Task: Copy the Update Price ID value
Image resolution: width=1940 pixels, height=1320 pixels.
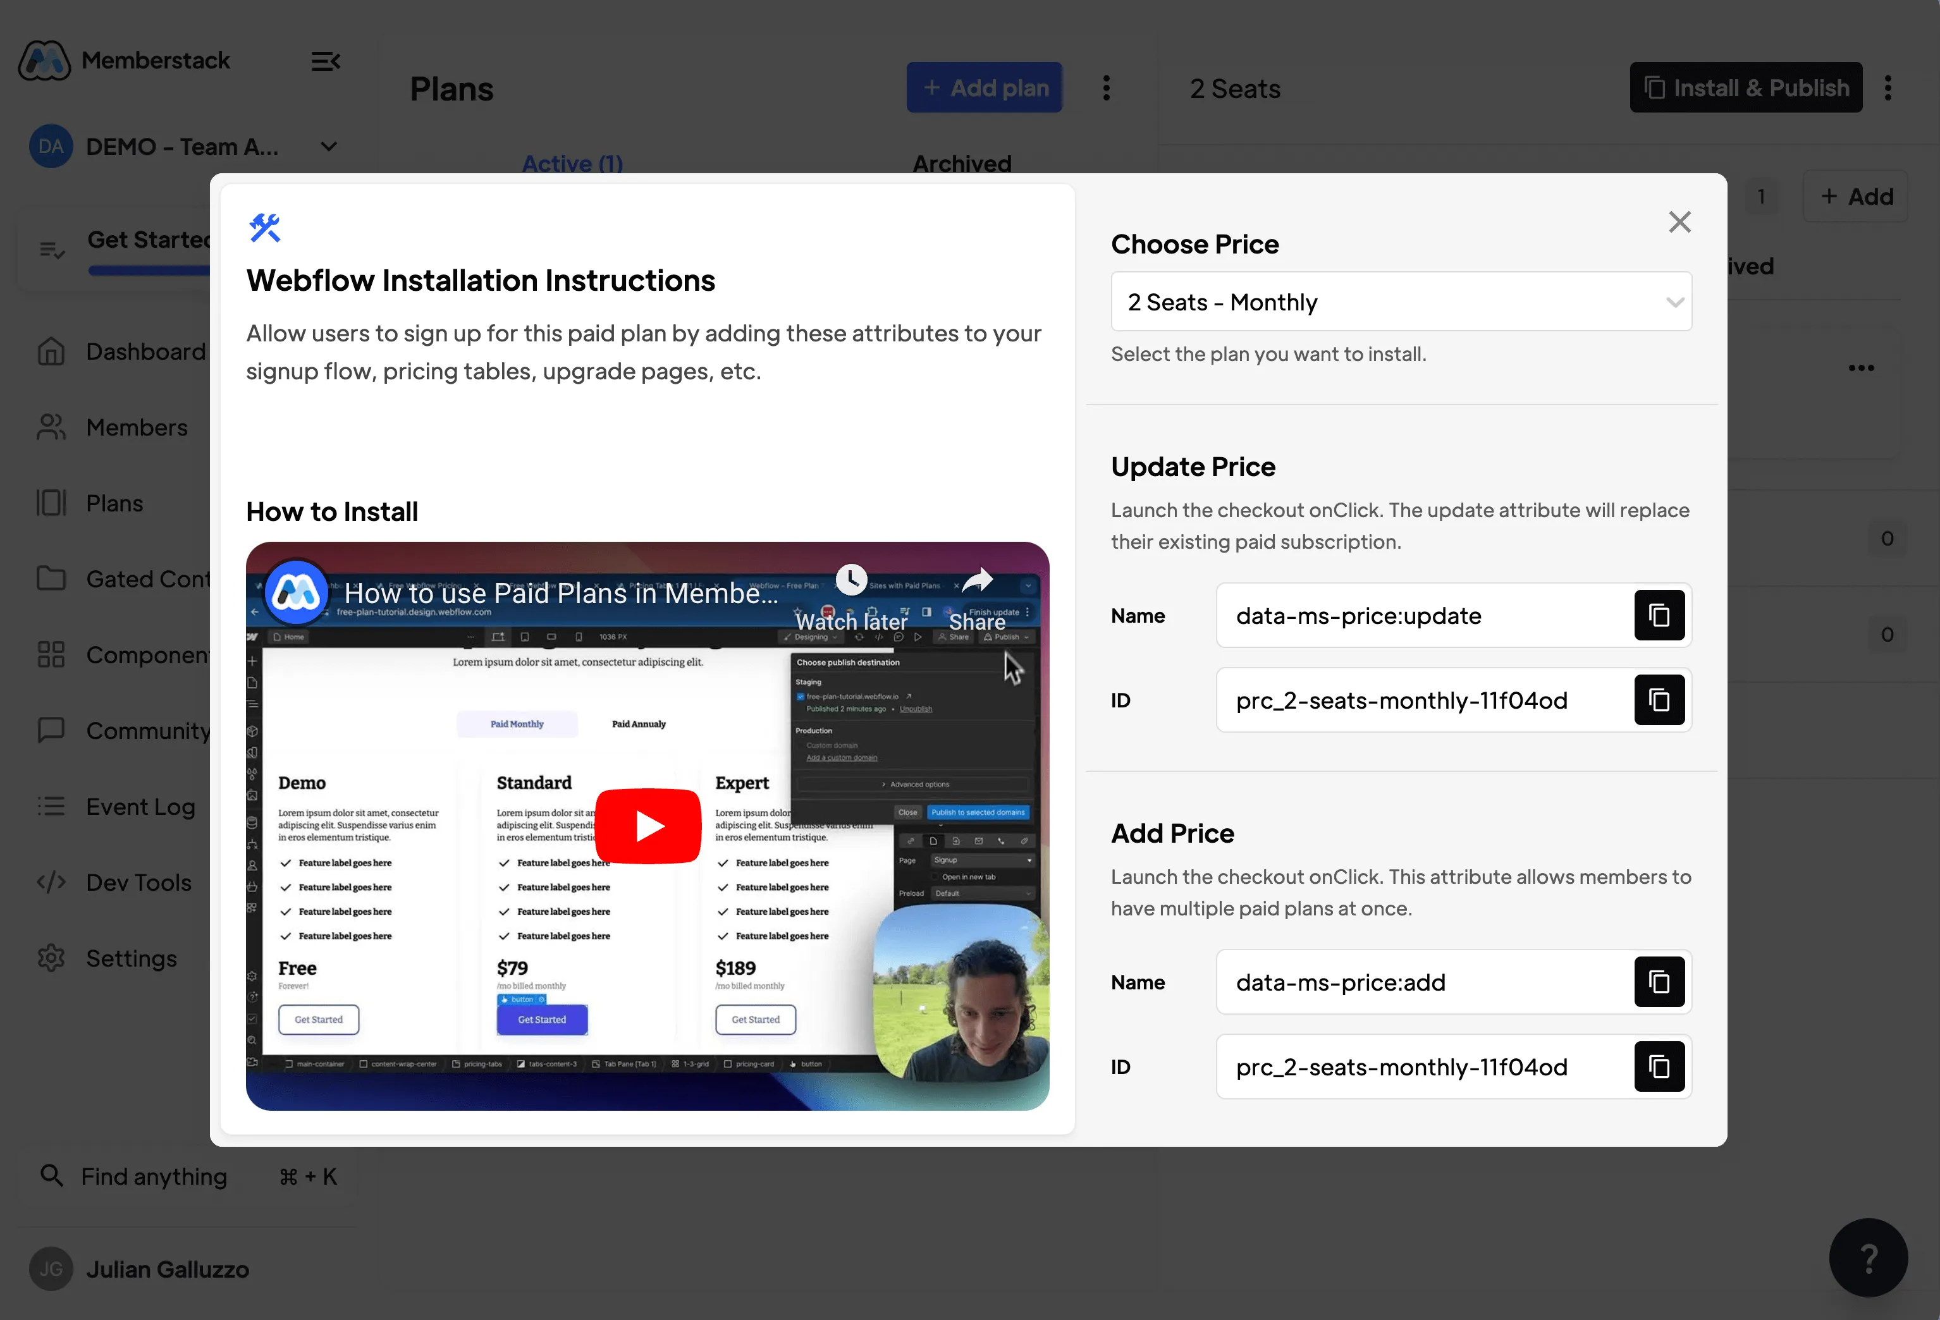Action: click(x=1658, y=700)
